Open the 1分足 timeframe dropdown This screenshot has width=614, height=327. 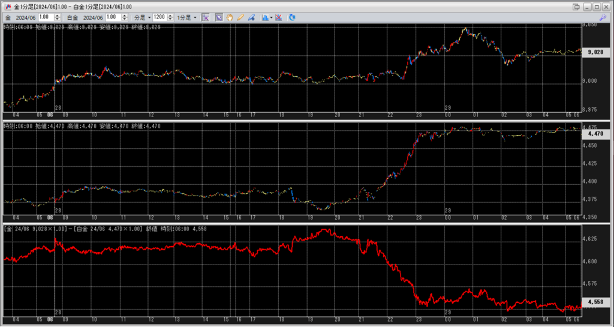pos(186,17)
